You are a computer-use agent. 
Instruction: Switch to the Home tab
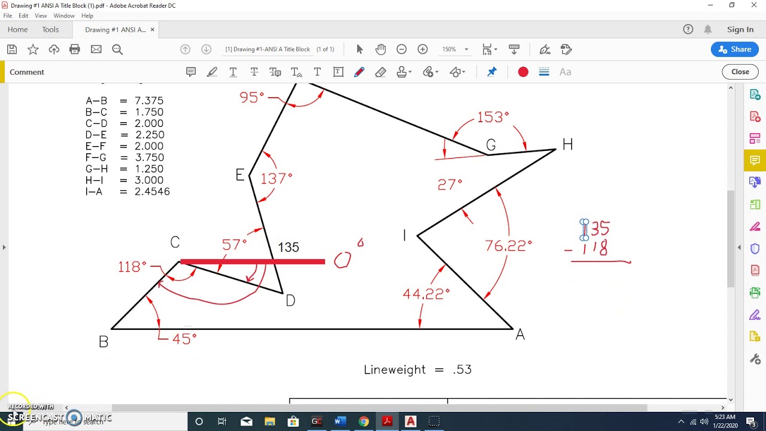pyautogui.click(x=17, y=29)
